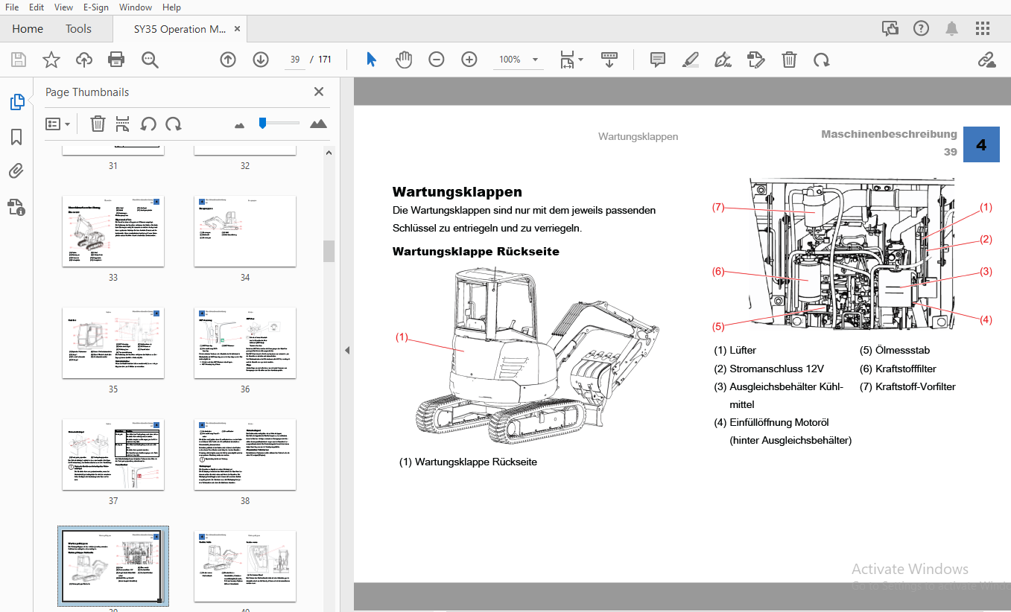Click the thumbnail panel scrollbar thumb
Viewport: 1011px width, 612px height.
(329, 251)
